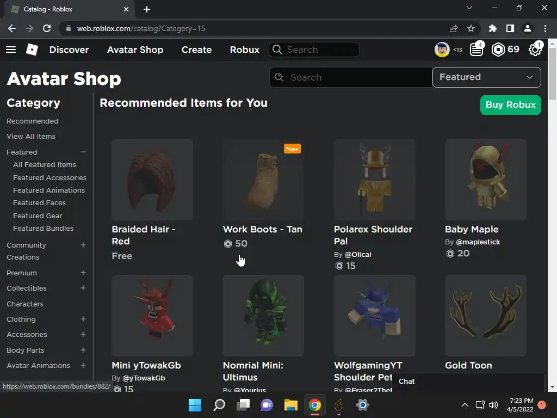The image size is (557, 418).
Task: Collapse the Featured category section
Action: (83, 152)
